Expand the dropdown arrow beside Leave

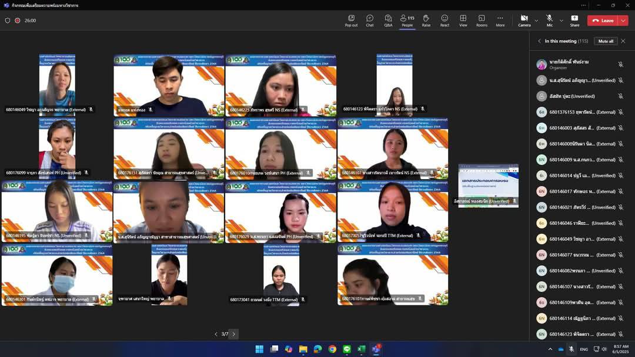point(623,21)
